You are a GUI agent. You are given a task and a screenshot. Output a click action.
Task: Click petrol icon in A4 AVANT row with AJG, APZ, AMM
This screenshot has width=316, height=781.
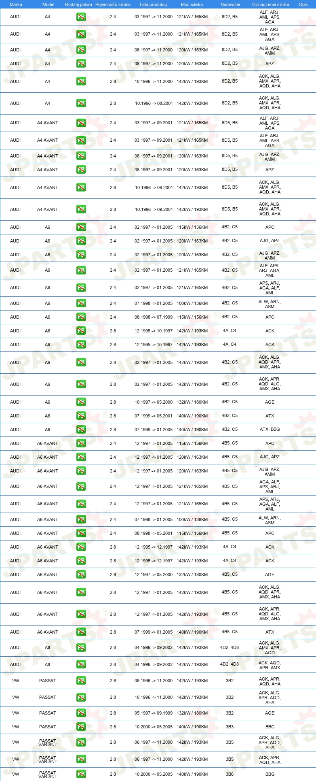pos(81,156)
